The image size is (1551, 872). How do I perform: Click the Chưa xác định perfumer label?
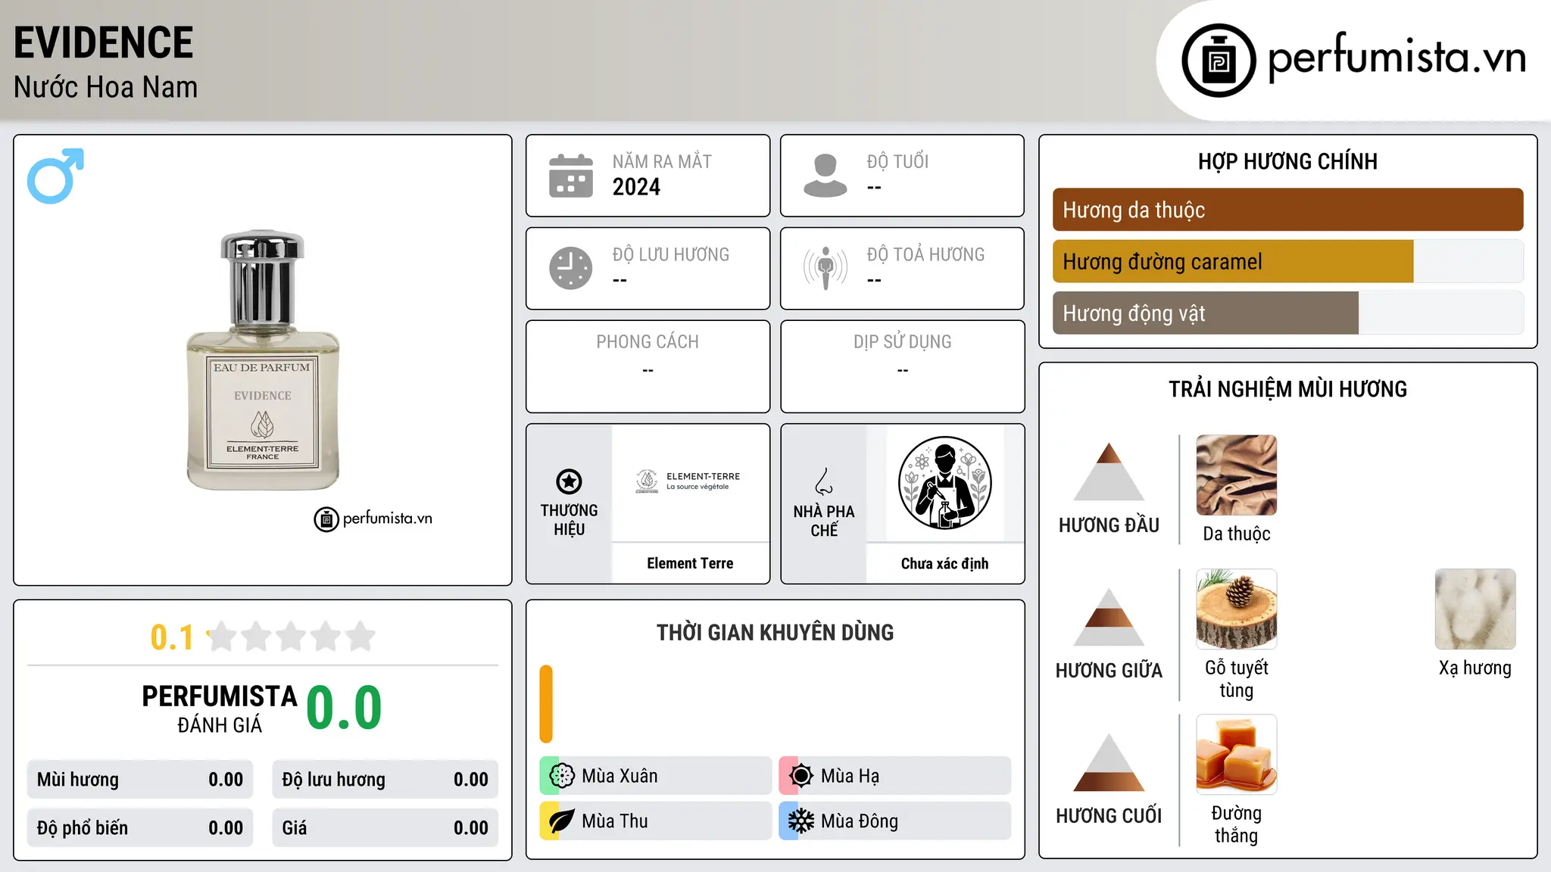coord(944,563)
